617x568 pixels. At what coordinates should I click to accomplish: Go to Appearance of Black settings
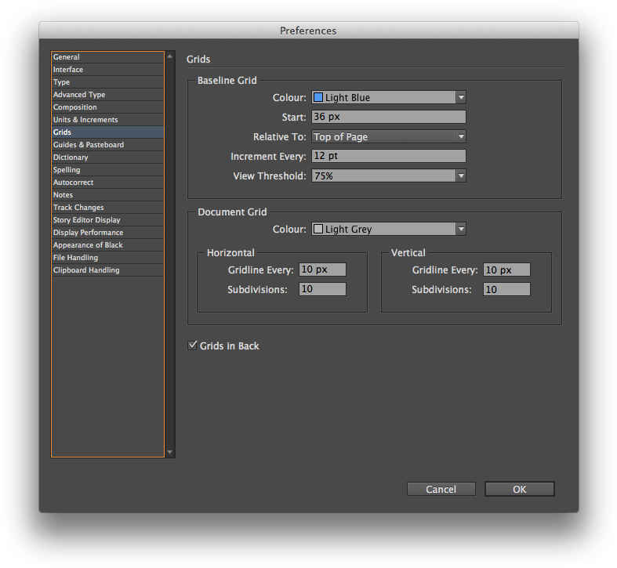pyautogui.click(x=107, y=245)
